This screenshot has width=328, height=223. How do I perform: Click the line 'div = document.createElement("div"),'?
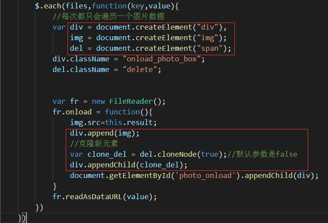(148, 27)
